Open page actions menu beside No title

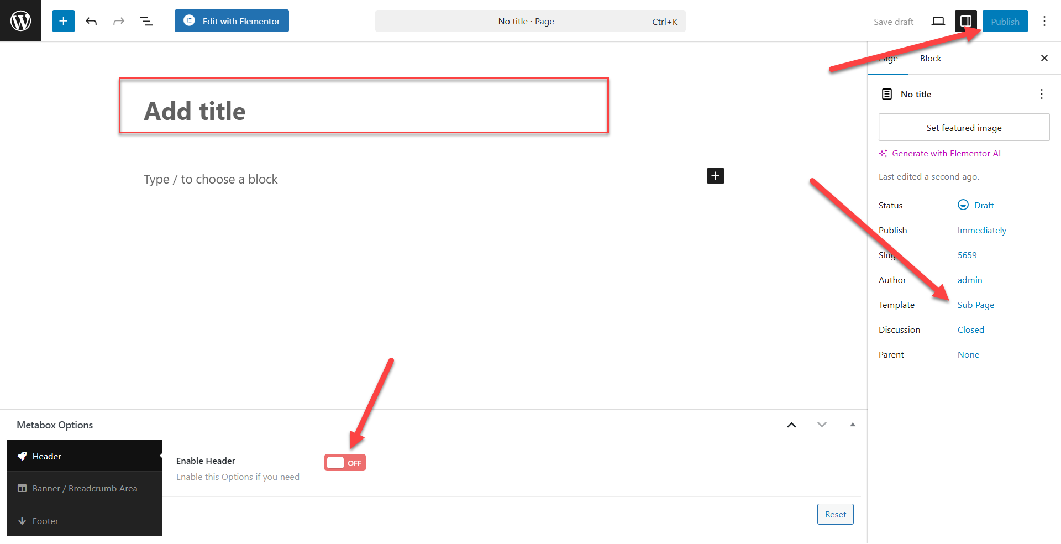[1041, 94]
